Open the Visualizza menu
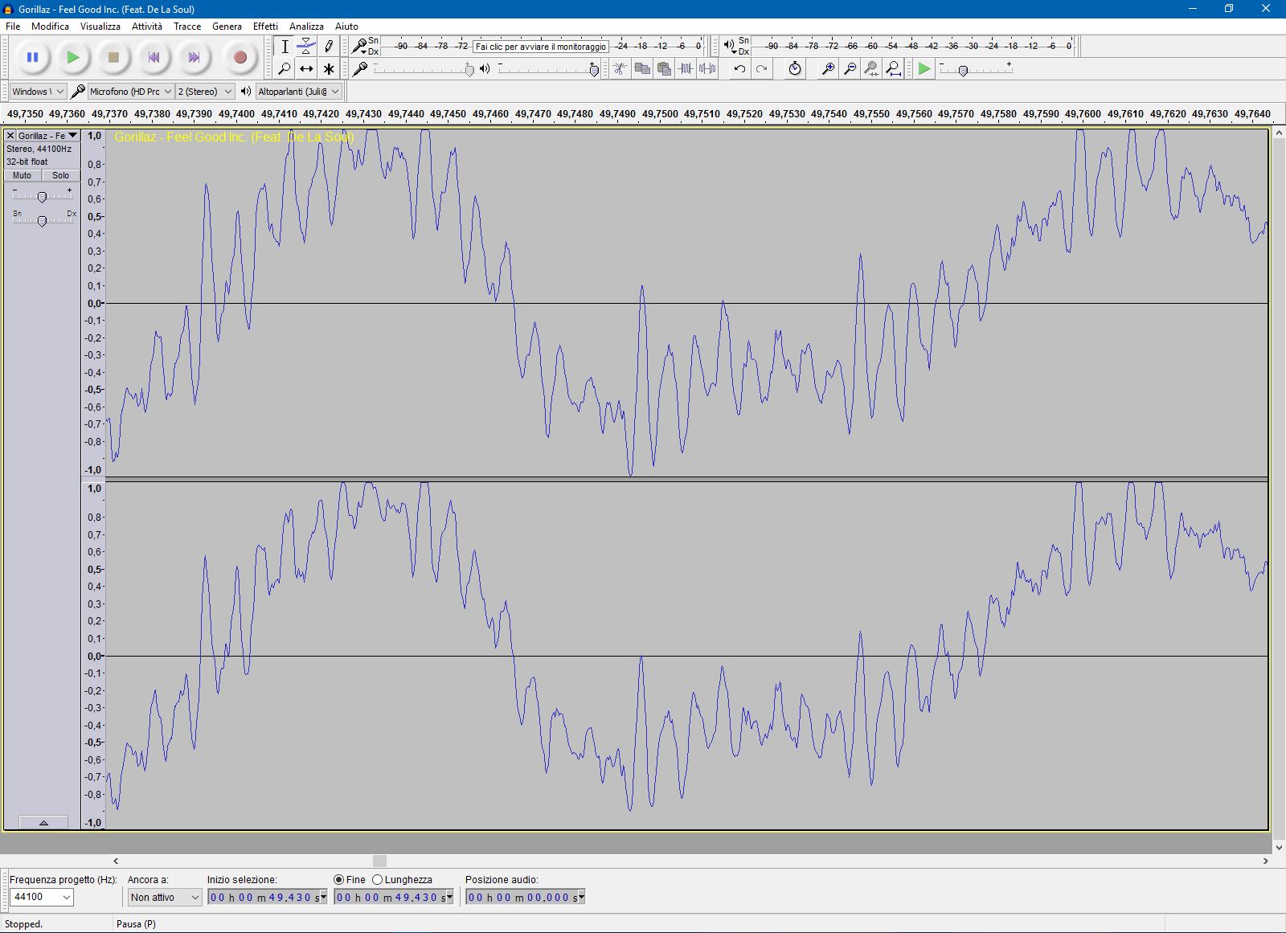Screen dimensions: 1286x933 coord(100,27)
